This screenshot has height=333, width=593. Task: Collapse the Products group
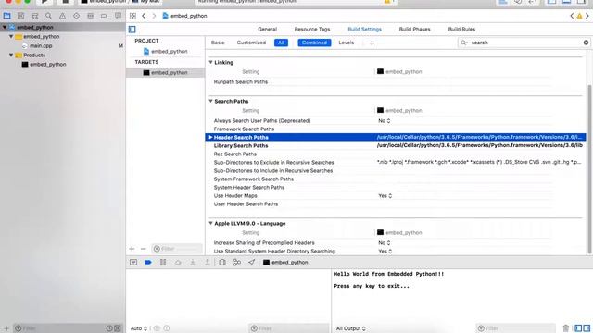(11, 55)
